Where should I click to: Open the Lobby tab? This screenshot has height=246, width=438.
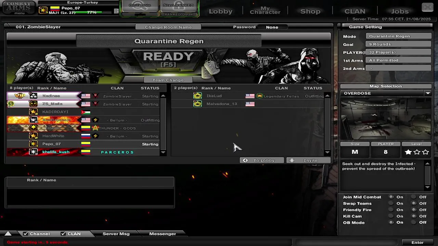coord(221,11)
